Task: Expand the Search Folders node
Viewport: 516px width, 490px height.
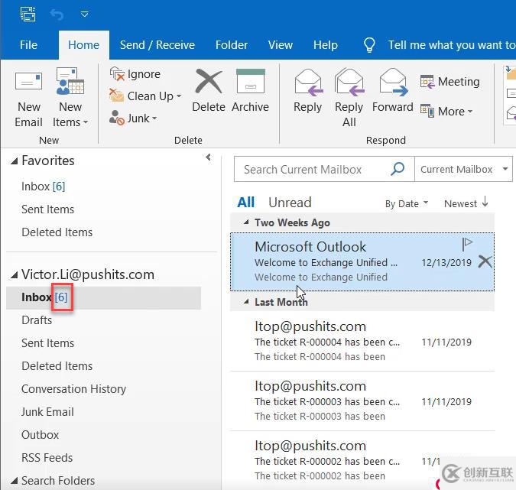Action: point(15,481)
